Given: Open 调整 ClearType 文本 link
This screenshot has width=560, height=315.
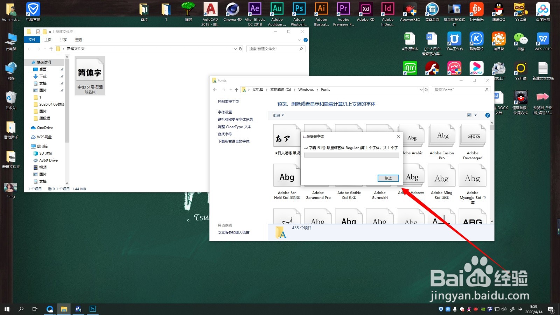Looking at the screenshot, I should tap(234, 127).
